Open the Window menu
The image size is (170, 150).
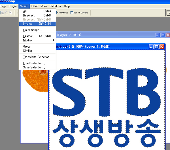[x=56, y=7]
